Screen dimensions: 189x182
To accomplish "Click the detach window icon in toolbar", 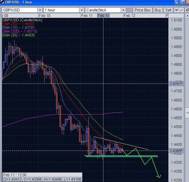I will (x=187, y=10).
